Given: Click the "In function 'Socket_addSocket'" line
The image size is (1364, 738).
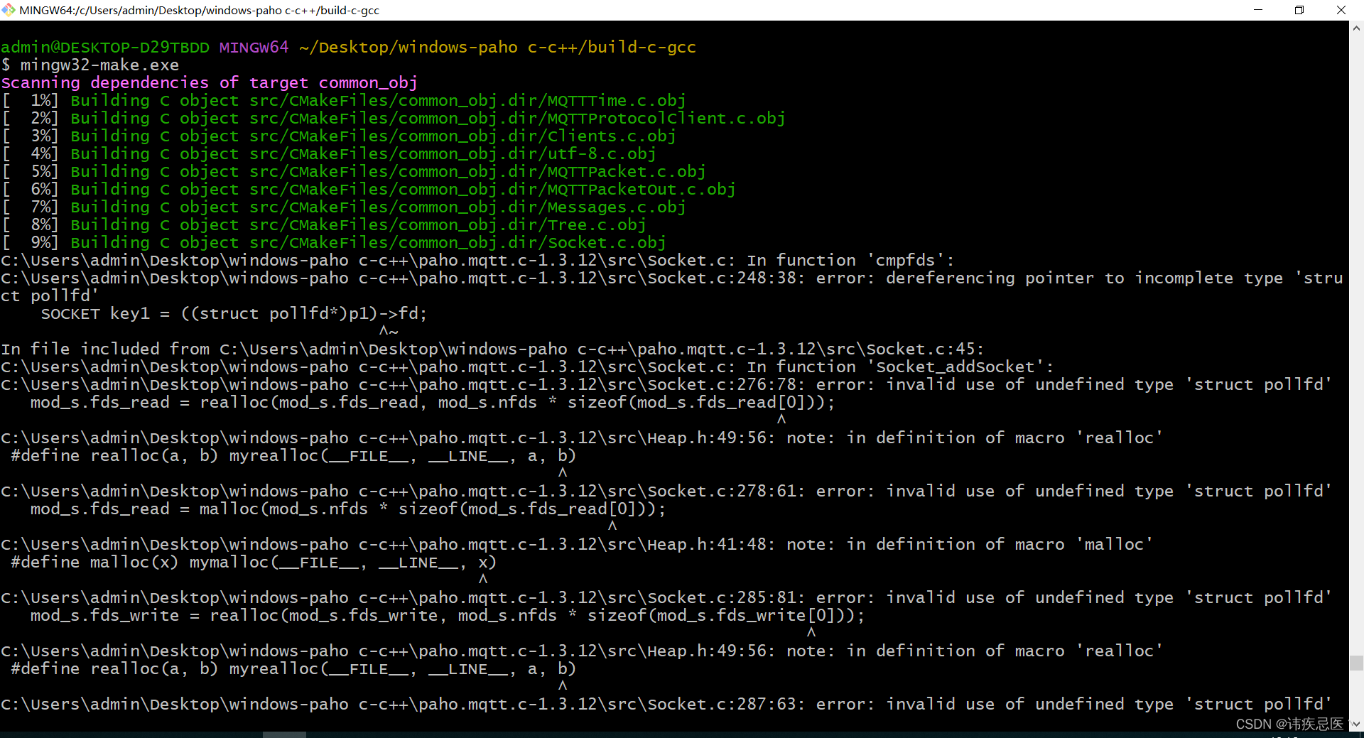Looking at the screenshot, I should (528, 367).
